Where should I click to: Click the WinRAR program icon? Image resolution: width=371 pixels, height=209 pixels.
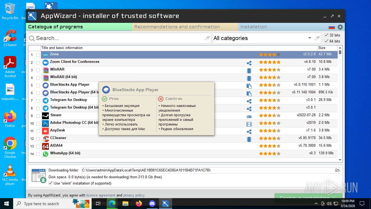point(46,70)
